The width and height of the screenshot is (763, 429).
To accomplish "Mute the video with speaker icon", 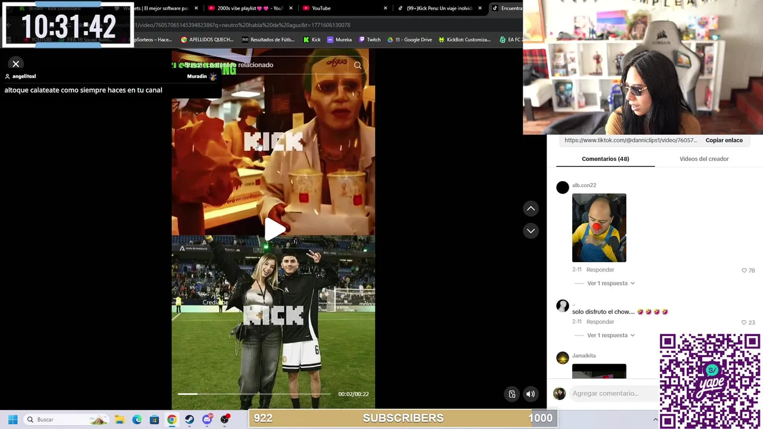I will click(x=531, y=394).
